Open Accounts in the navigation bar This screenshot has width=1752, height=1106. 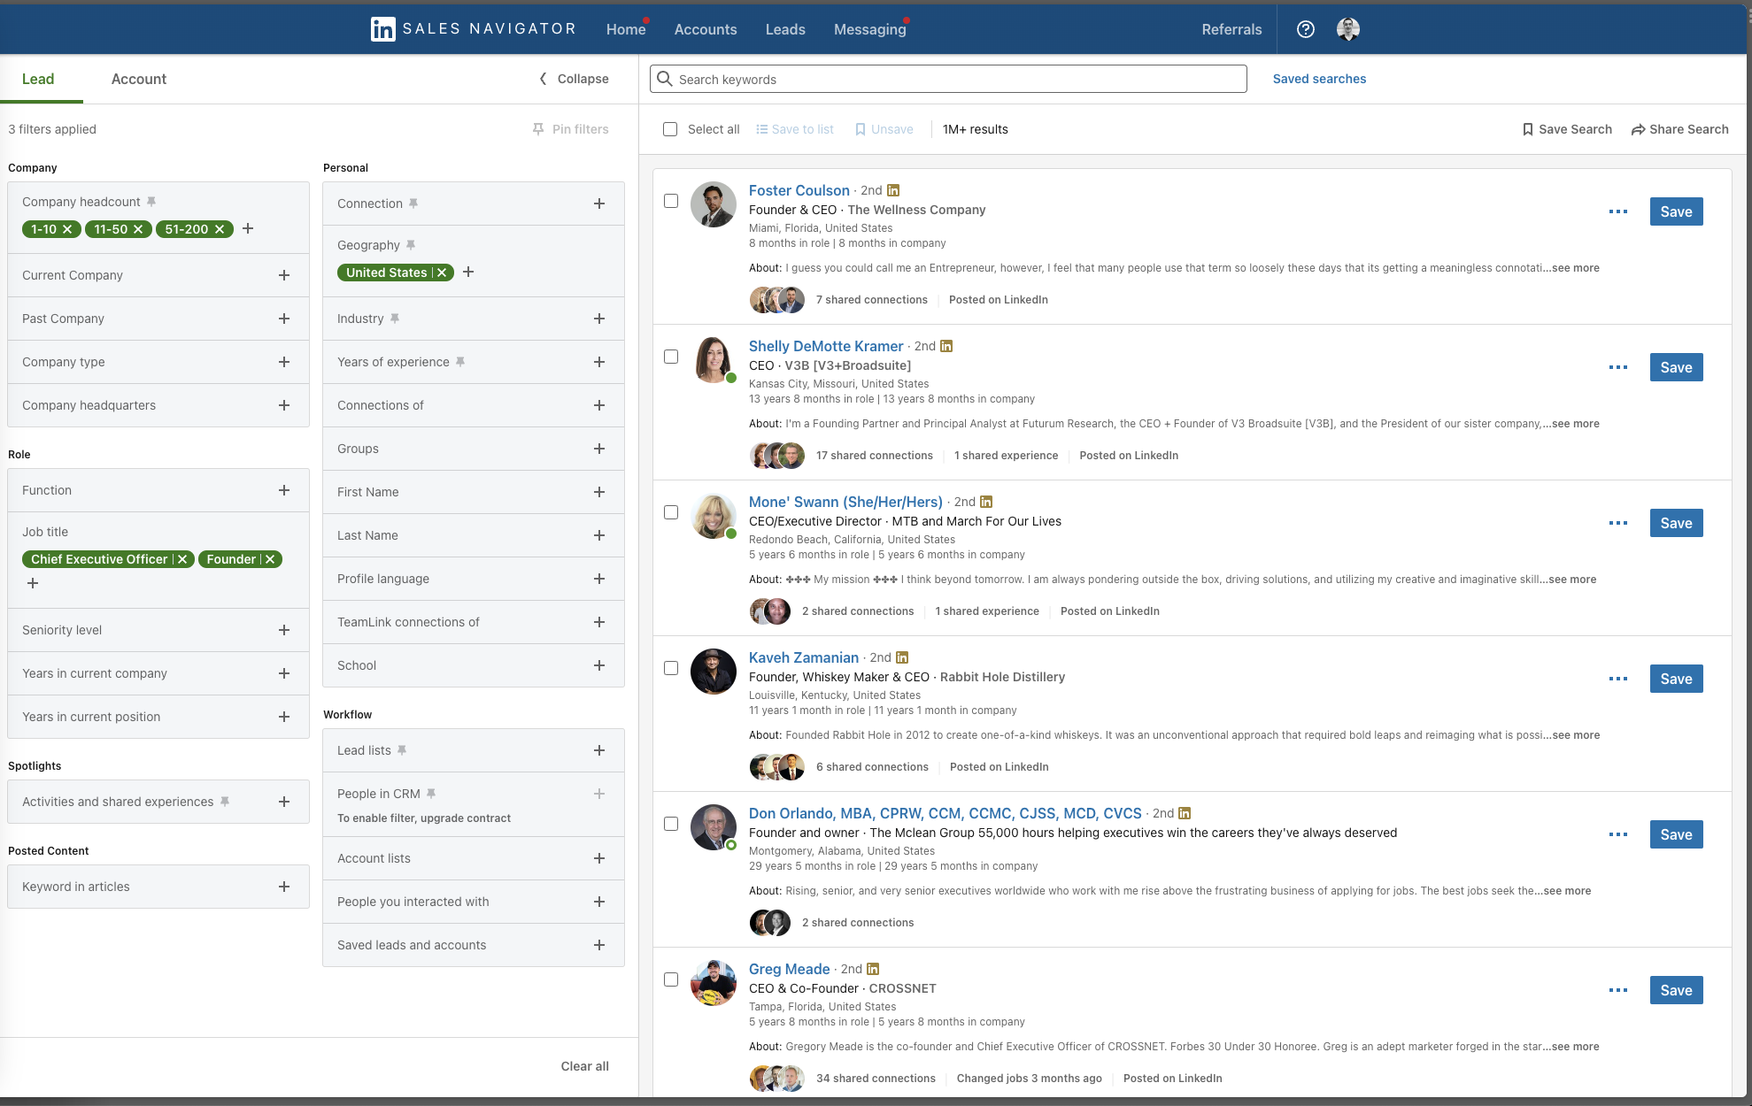coord(706,29)
